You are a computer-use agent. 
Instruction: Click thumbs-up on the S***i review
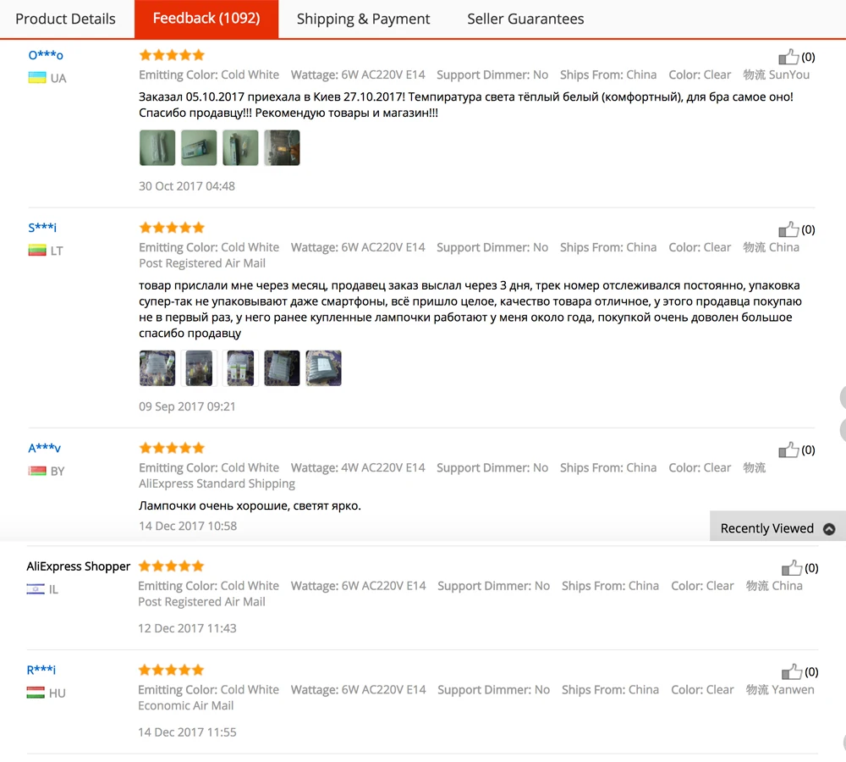click(x=788, y=229)
